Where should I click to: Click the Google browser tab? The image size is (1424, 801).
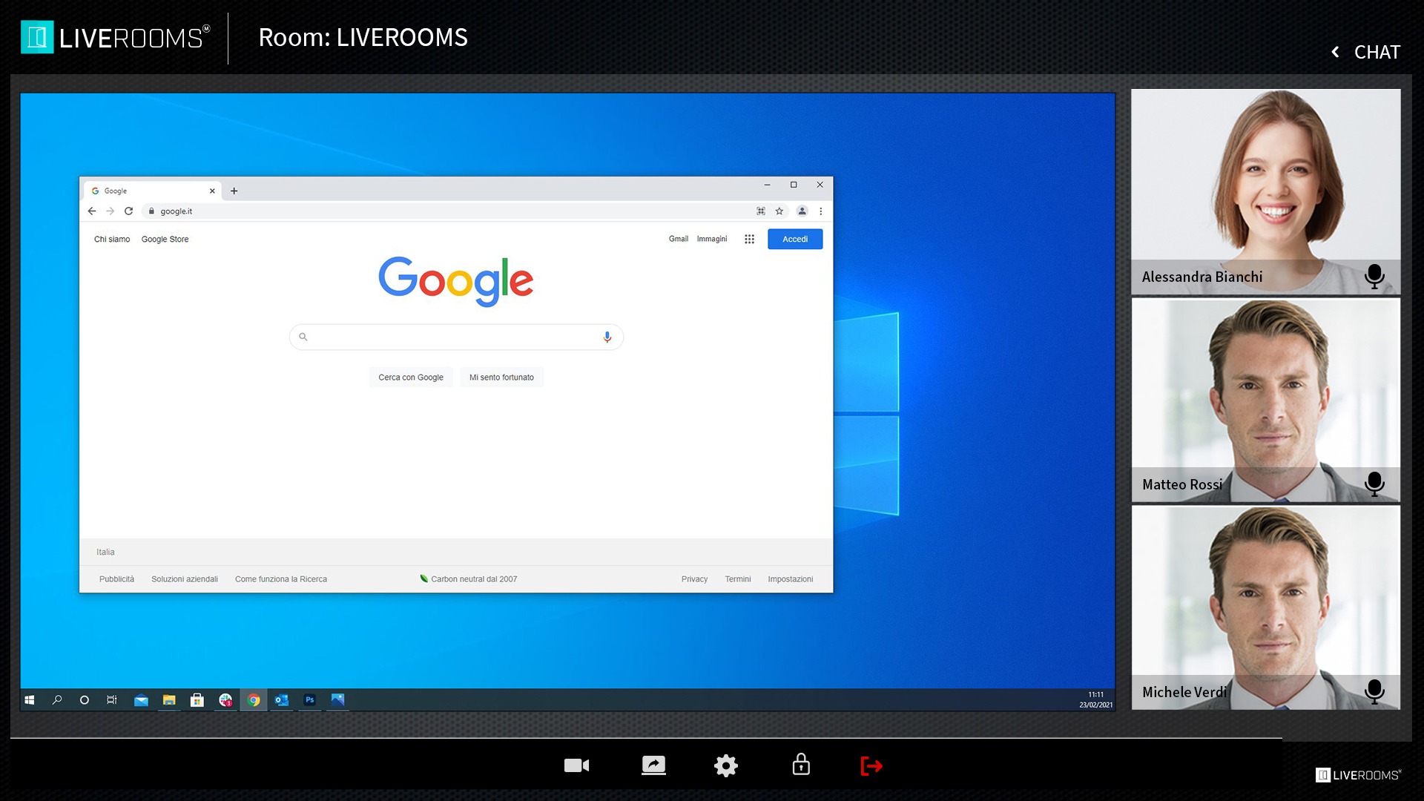[x=152, y=191]
